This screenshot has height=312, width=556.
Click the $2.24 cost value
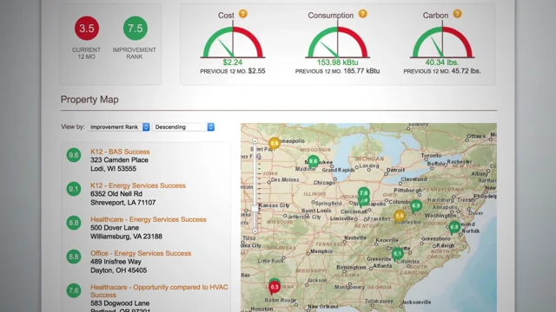(233, 62)
